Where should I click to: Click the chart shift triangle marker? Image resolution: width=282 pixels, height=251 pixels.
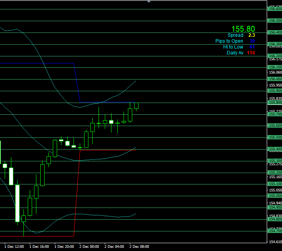click(148, 2)
